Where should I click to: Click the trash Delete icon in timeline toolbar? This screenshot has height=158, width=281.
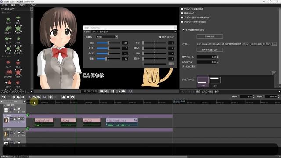click(x=50, y=97)
